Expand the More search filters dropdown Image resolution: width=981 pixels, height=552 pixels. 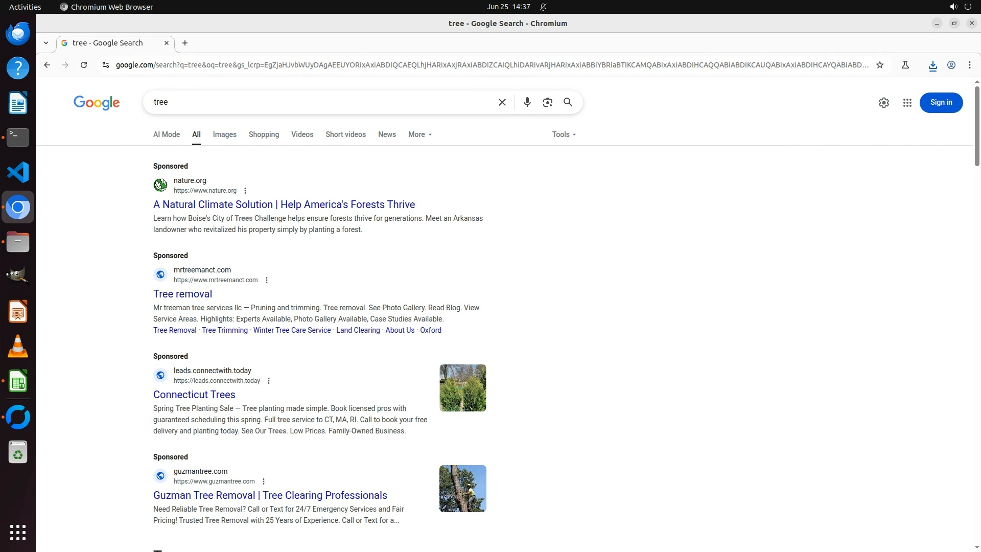coord(420,134)
